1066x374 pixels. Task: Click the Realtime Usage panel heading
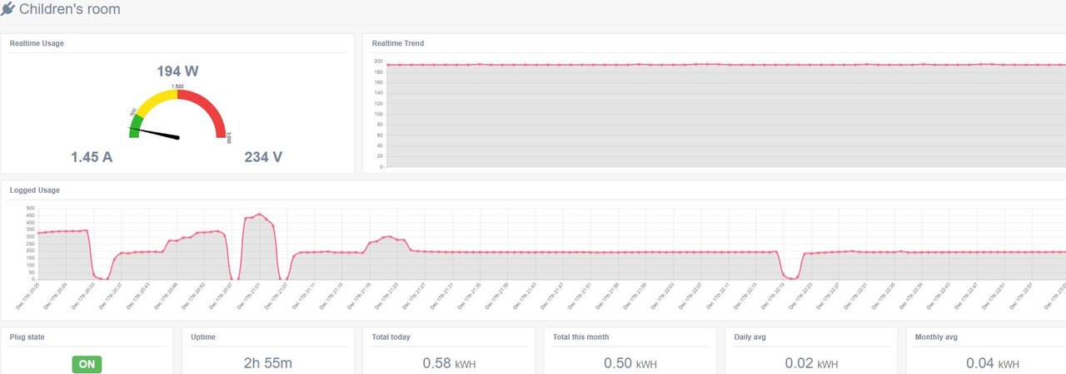[x=37, y=43]
